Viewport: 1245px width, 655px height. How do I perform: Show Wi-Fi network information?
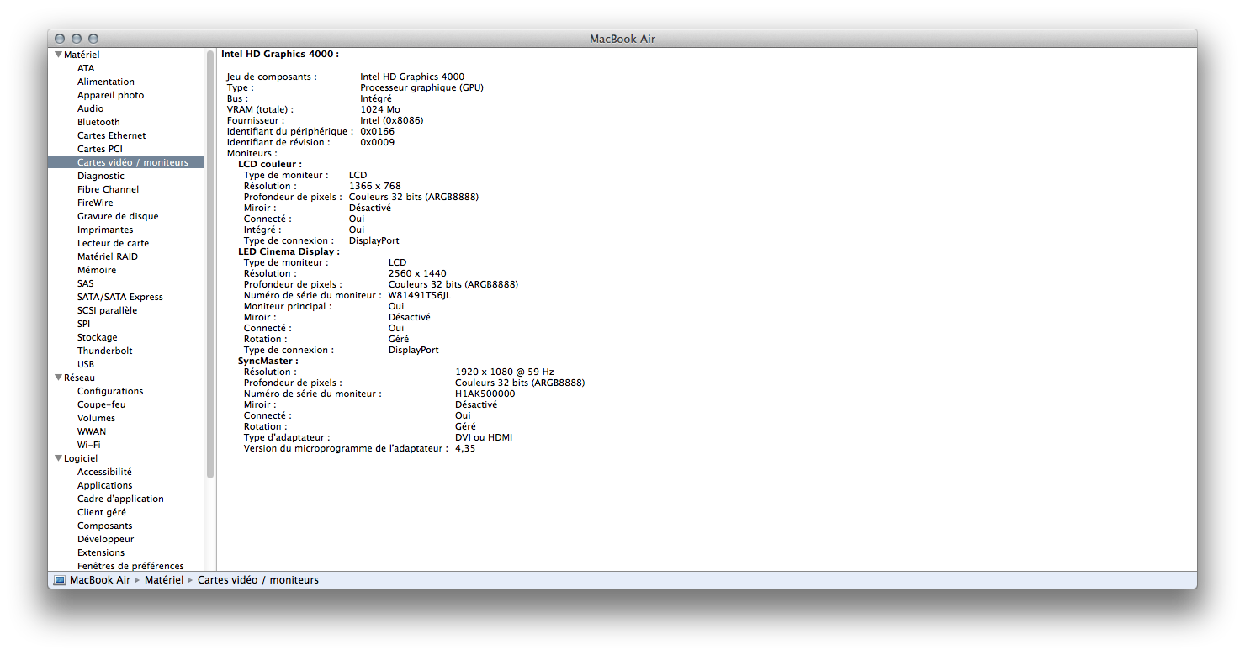(x=89, y=445)
